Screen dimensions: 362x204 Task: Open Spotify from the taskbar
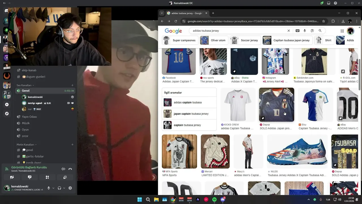[x=214, y=199]
